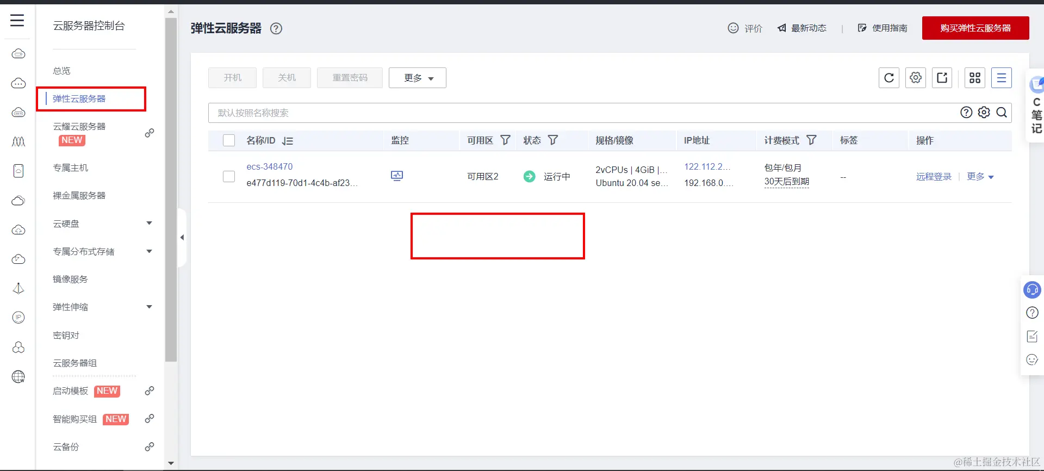
Task: Open 镜像服务 in sidebar
Action: pos(70,279)
